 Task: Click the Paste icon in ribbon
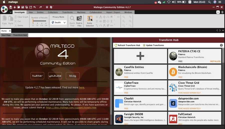10,19
